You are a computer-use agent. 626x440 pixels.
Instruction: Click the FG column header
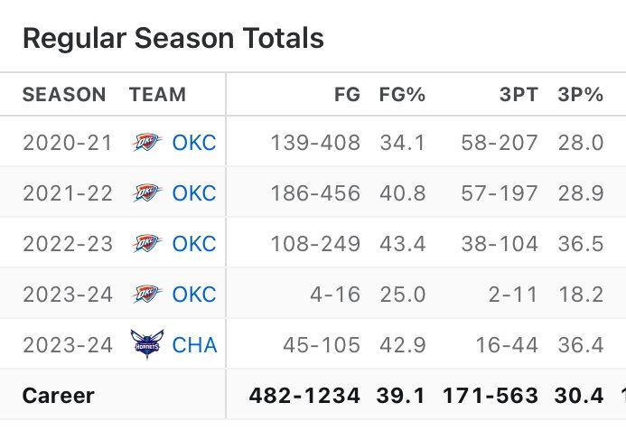point(347,95)
